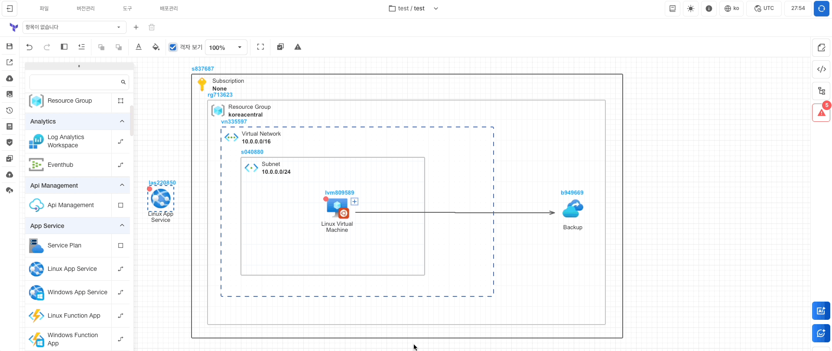Uncheck the 격자 보기 grid checkbox
Viewport: 832px width, 351px height.
[173, 47]
